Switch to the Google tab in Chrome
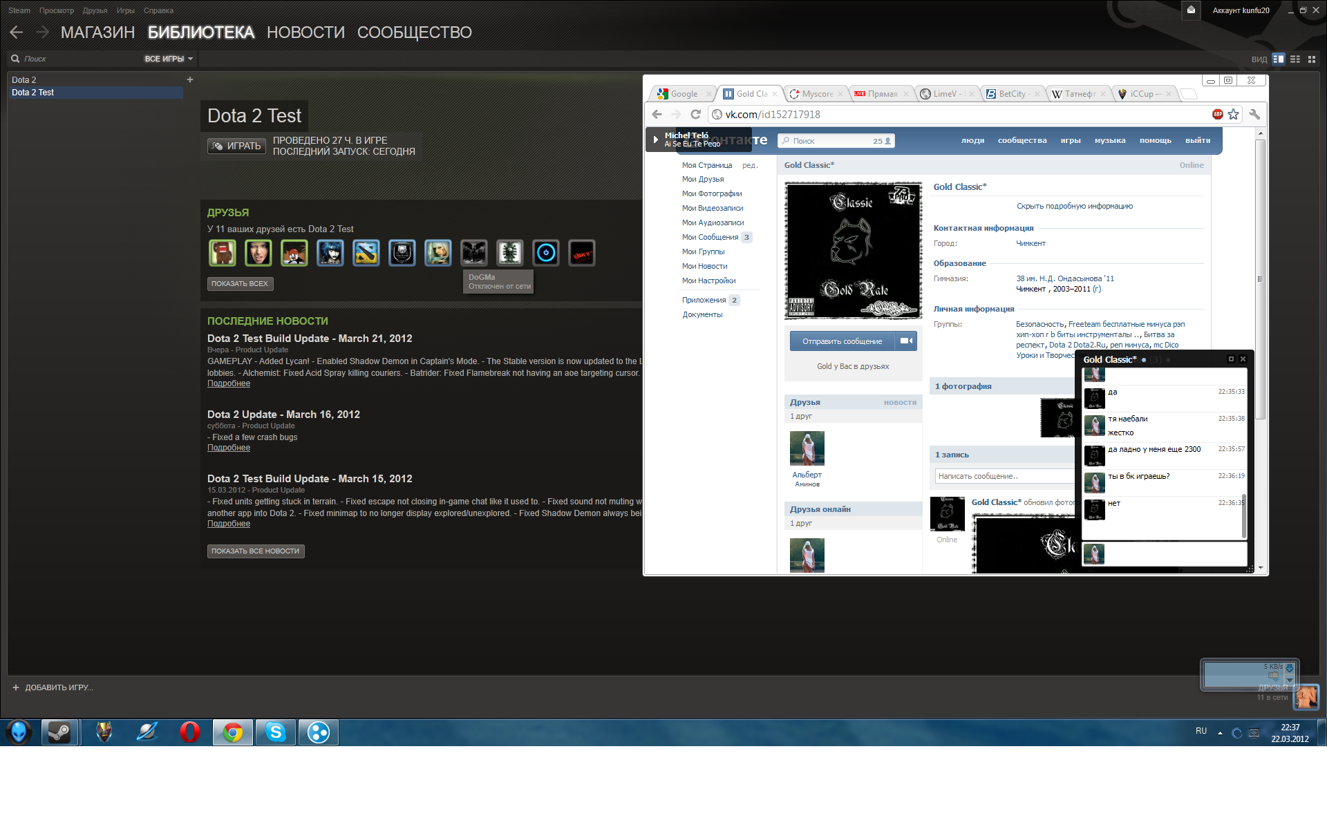This screenshot has width=1327, height=836. [x=683, y=94]
